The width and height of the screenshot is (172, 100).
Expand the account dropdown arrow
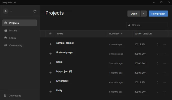point(11,11)
